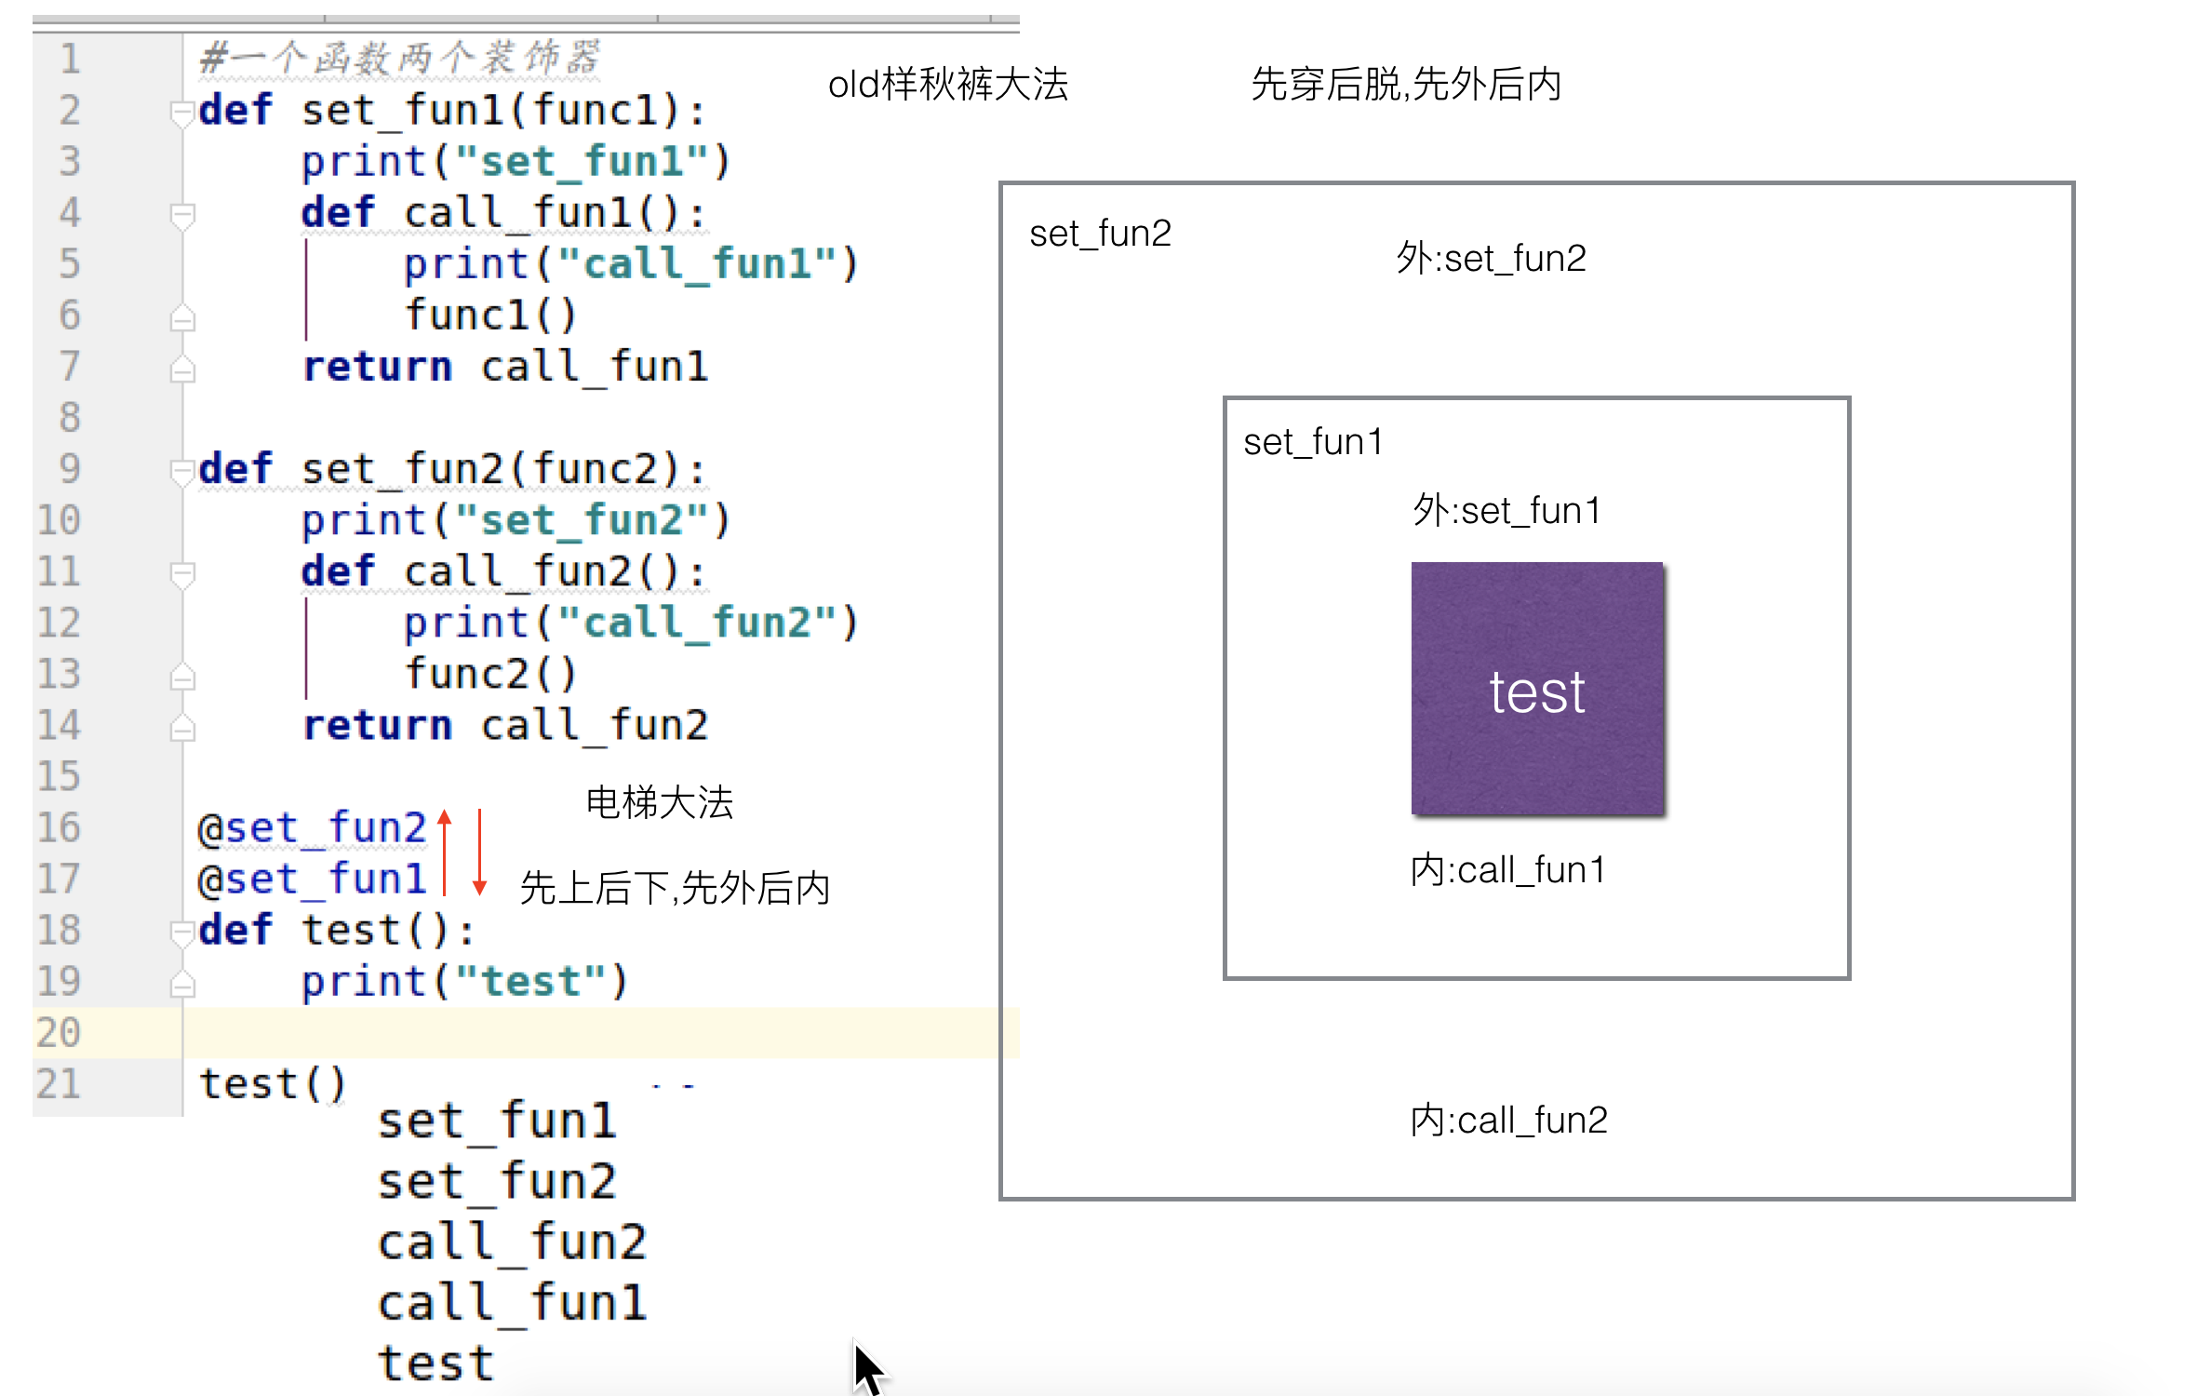
Task: Click "old样秋裤大法" annotation text
Action: click(948, 84)
